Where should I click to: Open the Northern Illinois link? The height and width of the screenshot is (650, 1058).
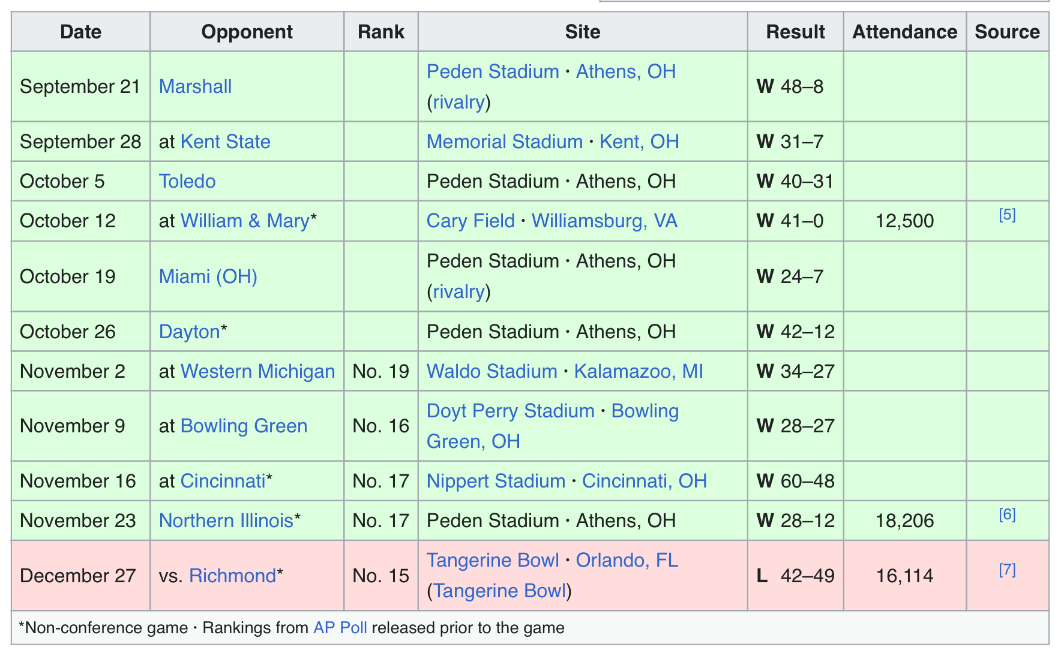tap(226, 520)
